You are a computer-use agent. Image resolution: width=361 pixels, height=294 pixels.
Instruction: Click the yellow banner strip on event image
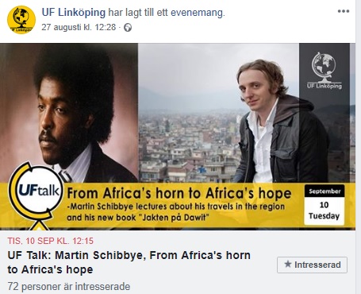[x=178, y=205]
